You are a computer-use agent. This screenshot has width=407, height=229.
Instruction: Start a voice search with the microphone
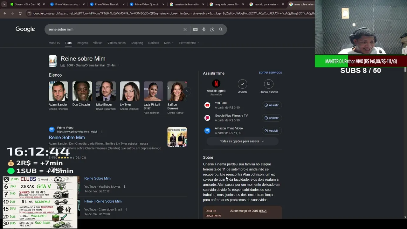click(x=204, y=30)
